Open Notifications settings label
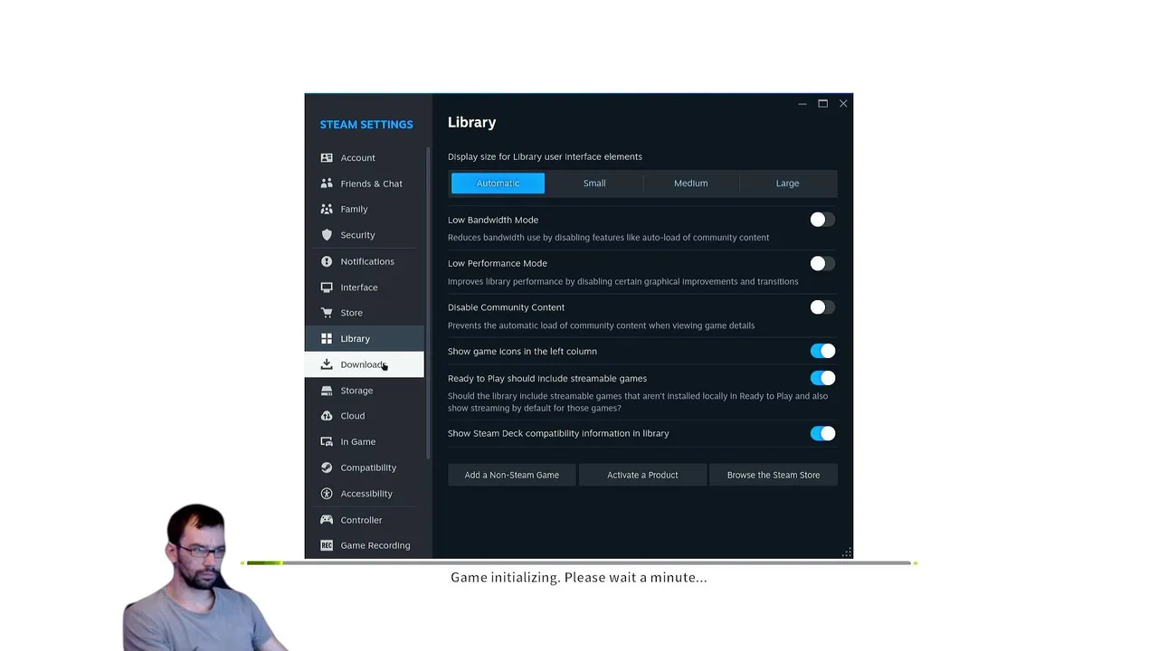 [x=367, y=261]
